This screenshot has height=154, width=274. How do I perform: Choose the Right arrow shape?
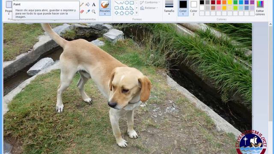click(132, 13)
